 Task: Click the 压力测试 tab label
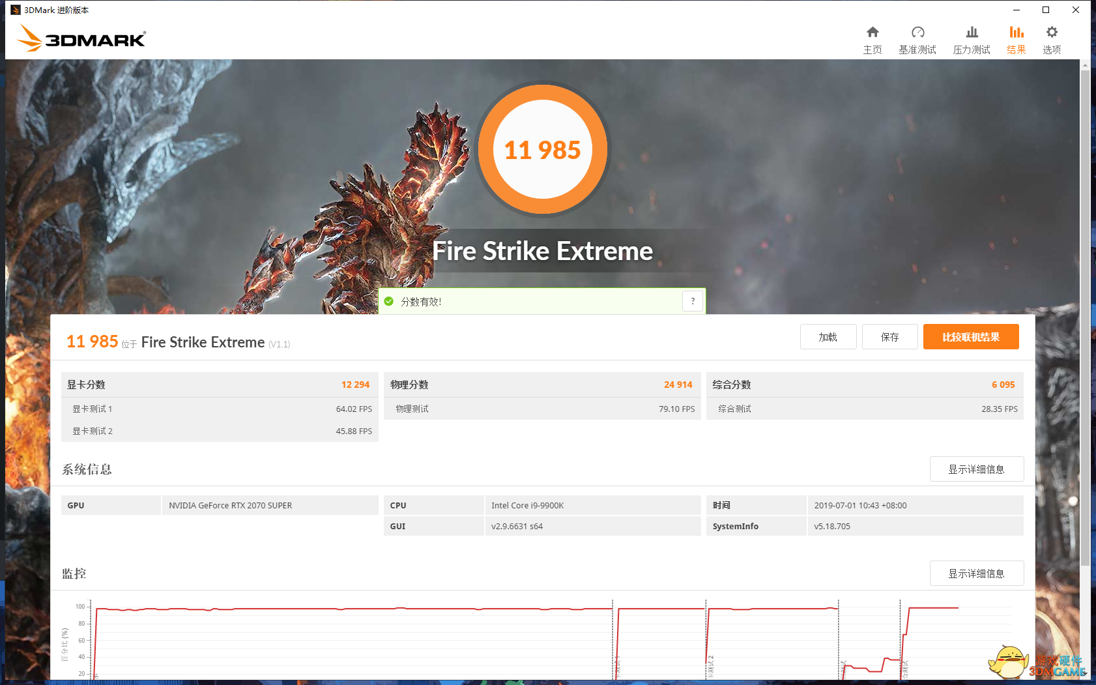972,50
